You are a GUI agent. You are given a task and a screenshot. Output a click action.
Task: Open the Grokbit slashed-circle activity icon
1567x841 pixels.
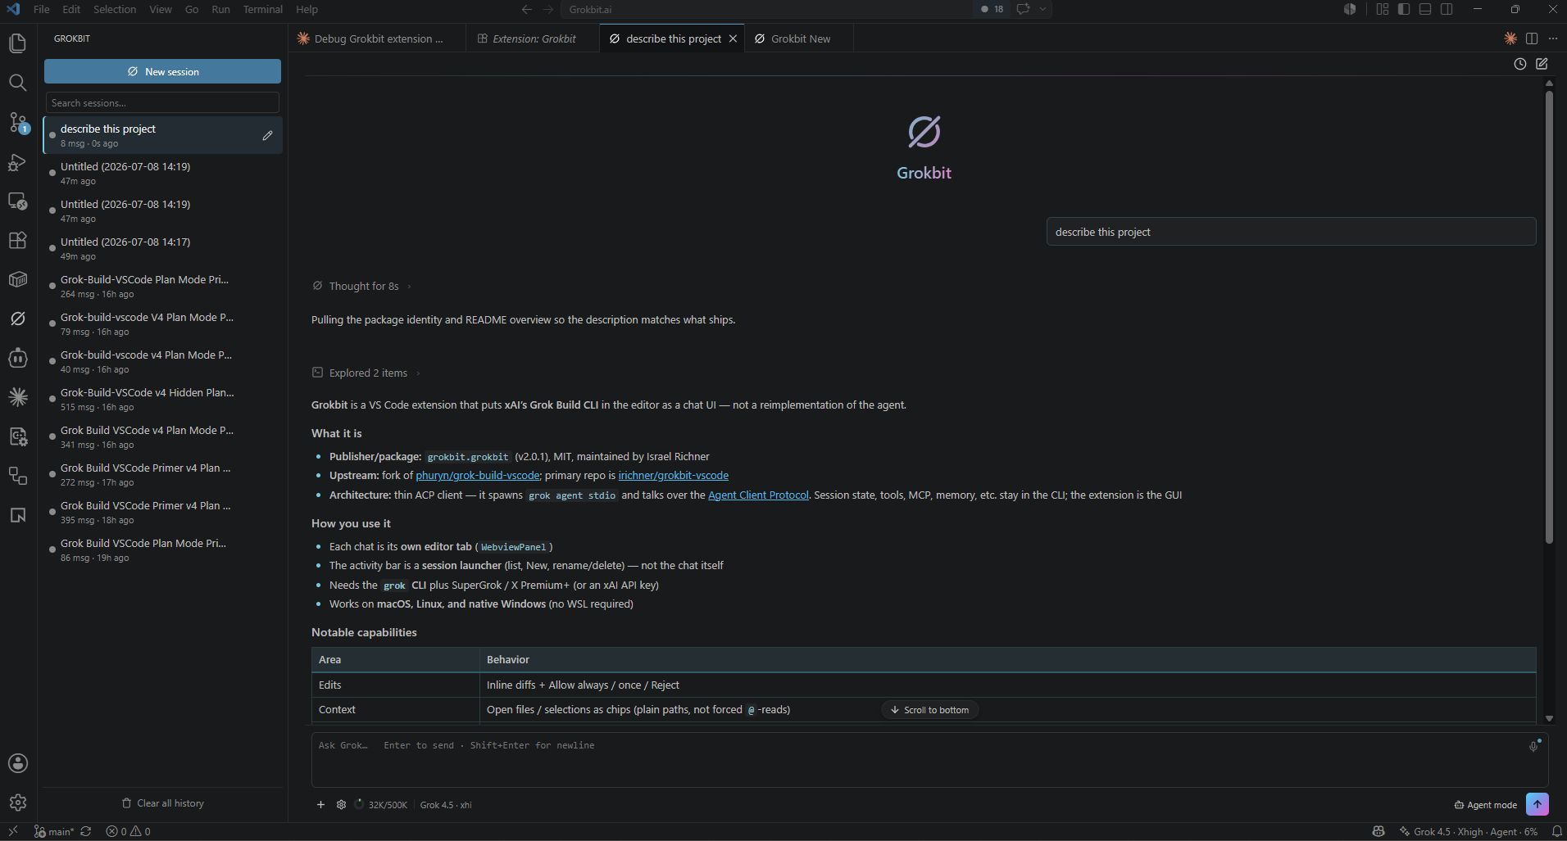click(x=17, y=319)
